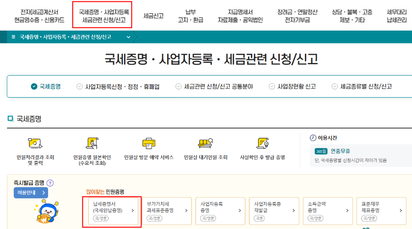This screenshot has height=229, width=412.
Task: Open 민원처리결과 조회 및 출력 icon
Action: (35, 143)
